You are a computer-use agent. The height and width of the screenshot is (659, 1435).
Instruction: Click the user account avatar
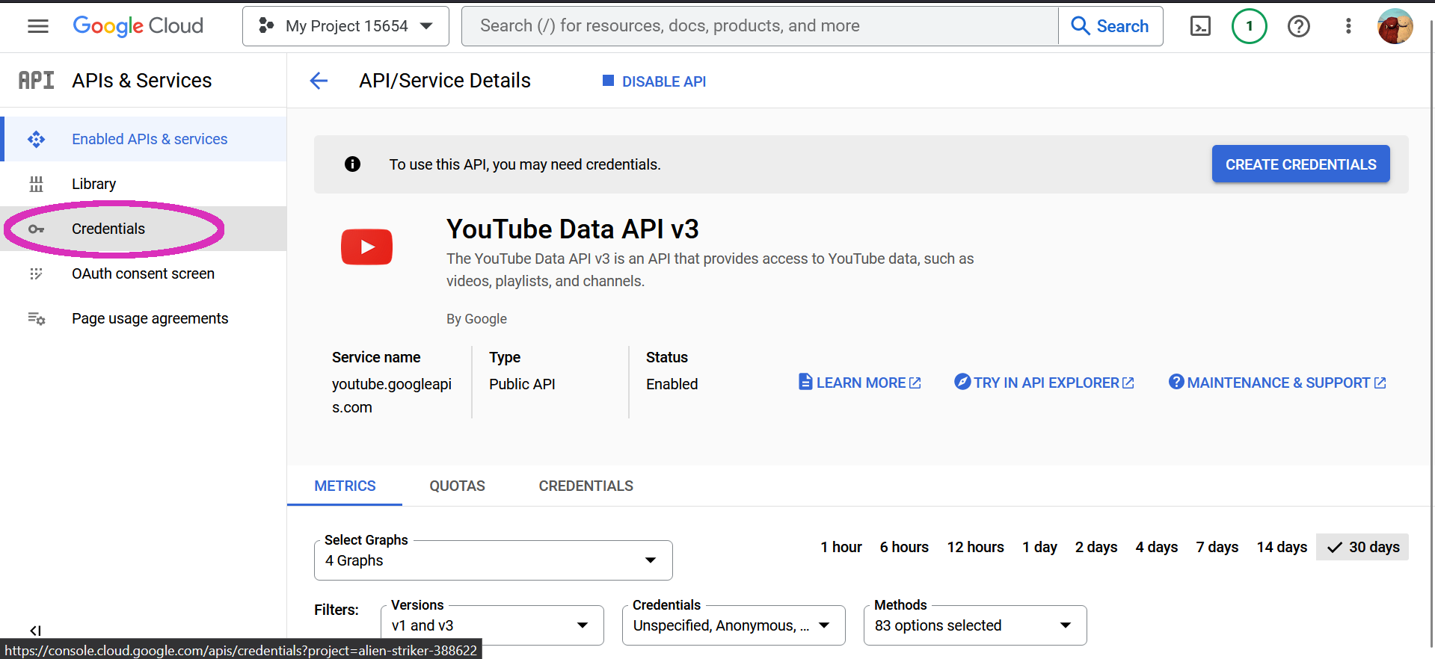point(1395,26)
